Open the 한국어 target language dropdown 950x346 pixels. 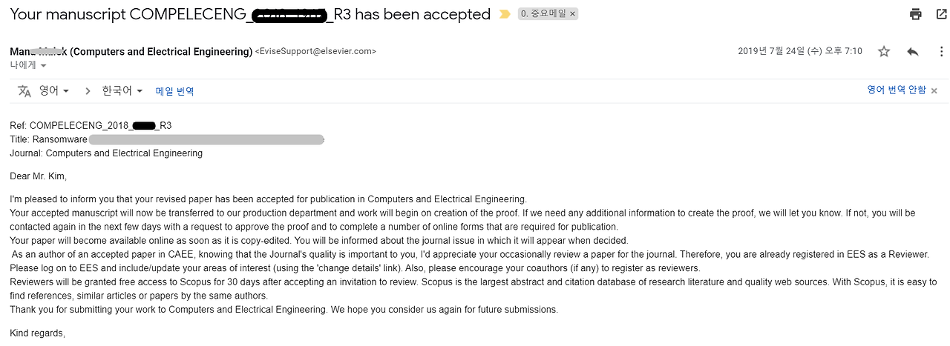click(x=122, y=91)
